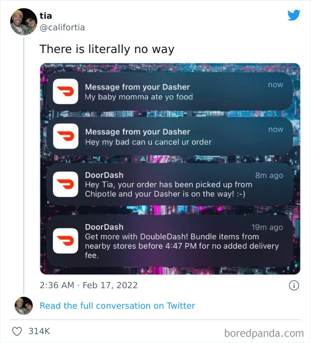Click DoorDash icon on cancel order notification
Viewport: 311px width, 343px height.
click(65, 136)
